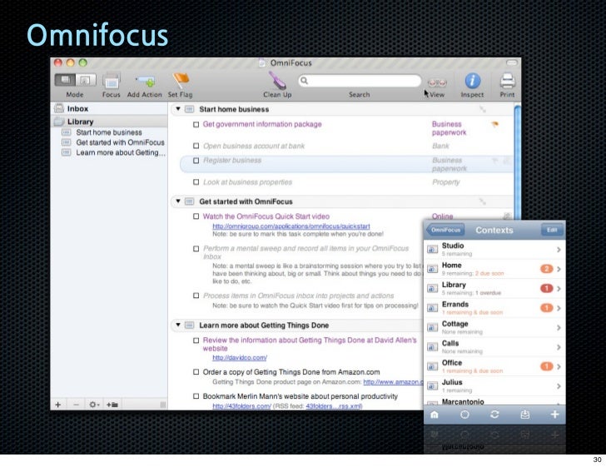Check Process items in OmniFocus inbox checkbox
The height and width of the screenshot is (467, 606).
tap(196, 296)
